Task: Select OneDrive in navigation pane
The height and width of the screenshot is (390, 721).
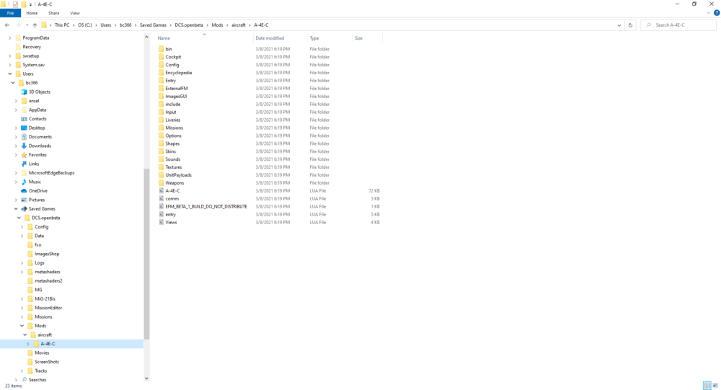Action: 38,191
